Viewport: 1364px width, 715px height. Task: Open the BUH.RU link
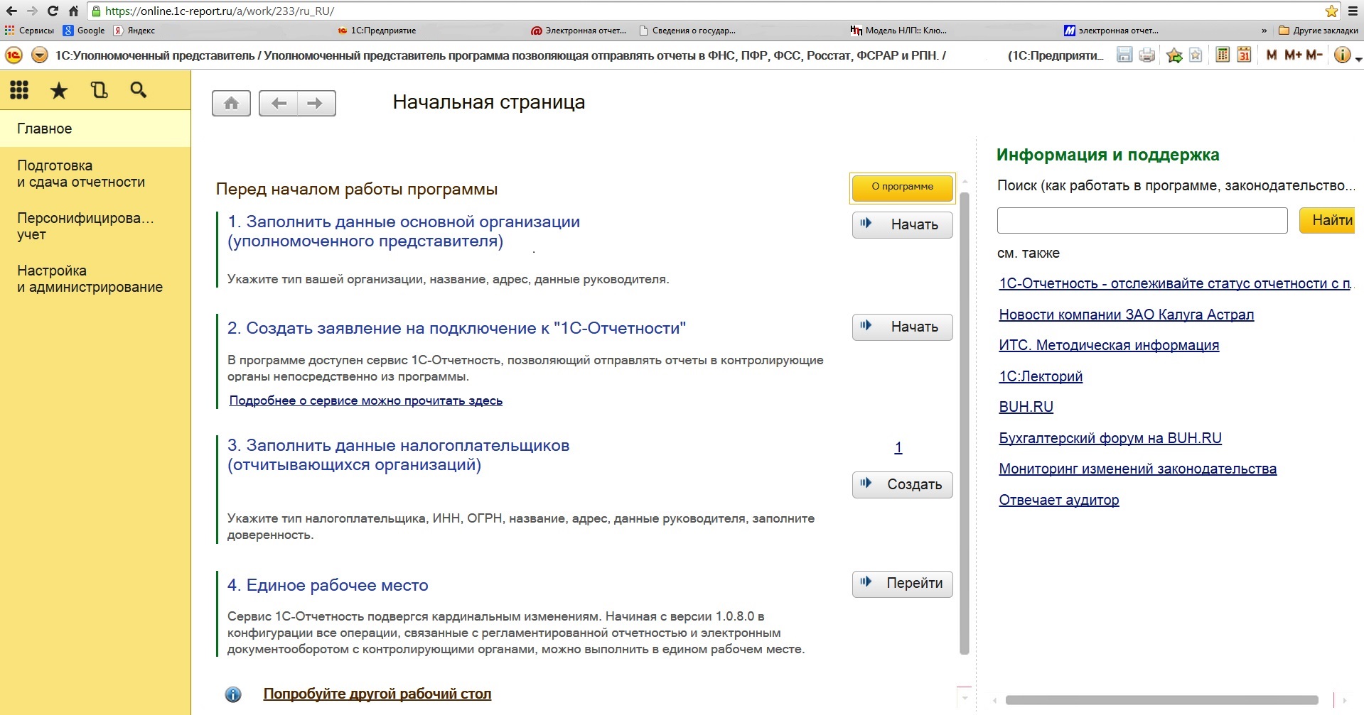click(1026, 407)
